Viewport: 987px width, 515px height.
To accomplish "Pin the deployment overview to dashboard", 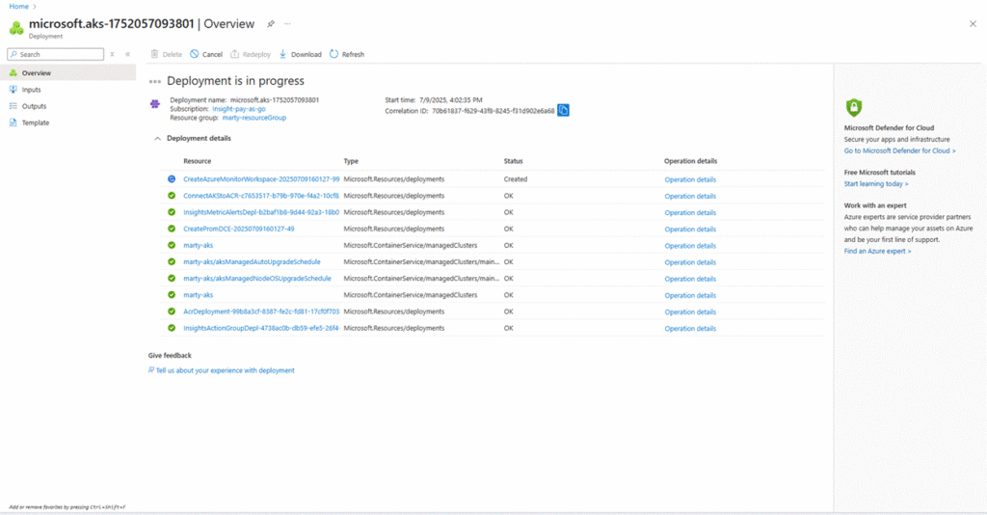I will pyautogui.click(x=271, y=24).
